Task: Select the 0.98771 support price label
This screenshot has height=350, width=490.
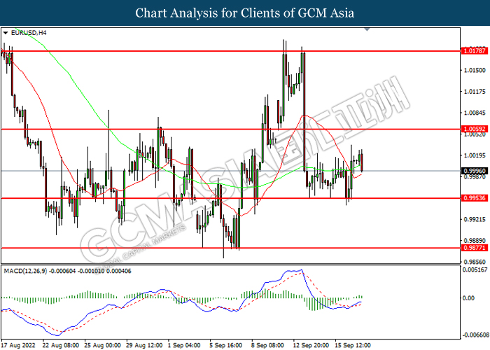Action: tap(474, 248)
